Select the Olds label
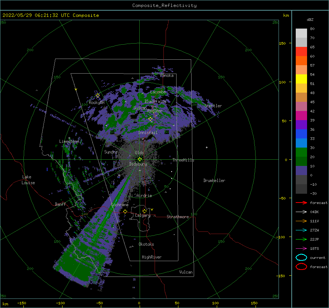Screen dimensions: 329x308 (139, 153)
